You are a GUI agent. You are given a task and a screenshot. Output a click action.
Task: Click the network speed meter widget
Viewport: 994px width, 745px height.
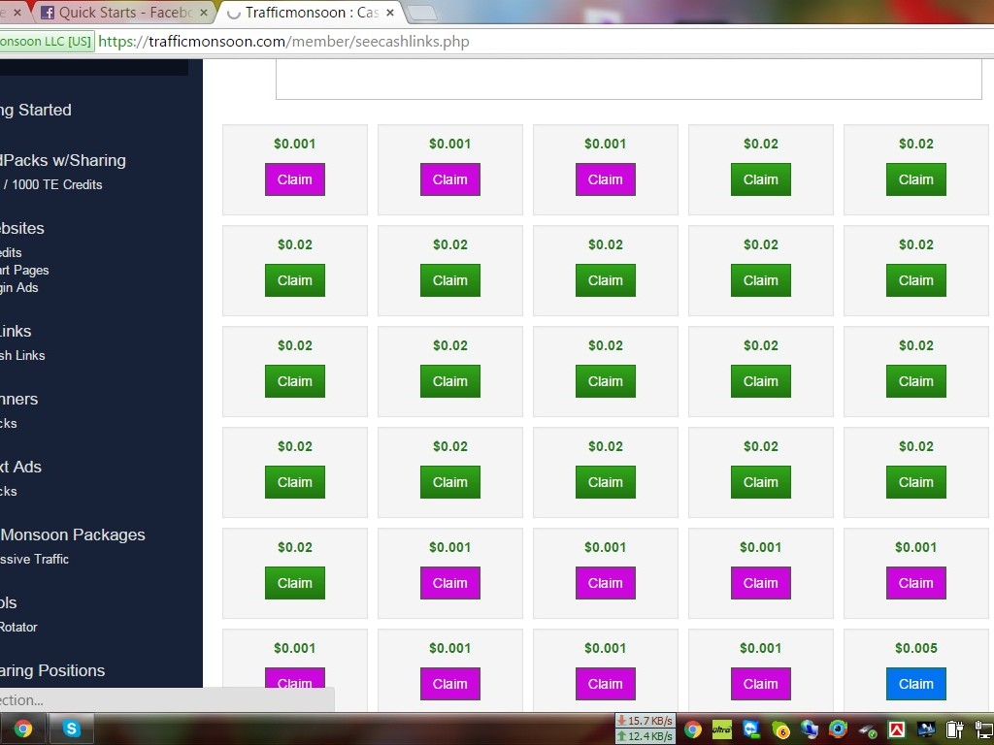tap(646, 729)
